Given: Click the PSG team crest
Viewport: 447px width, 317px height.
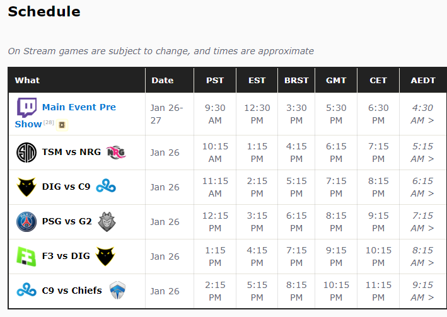Looking at the screenshot, I should [26, 221].
